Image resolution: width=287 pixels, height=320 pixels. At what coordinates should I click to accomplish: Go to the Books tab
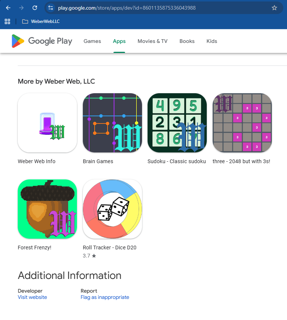pos(187,41)
